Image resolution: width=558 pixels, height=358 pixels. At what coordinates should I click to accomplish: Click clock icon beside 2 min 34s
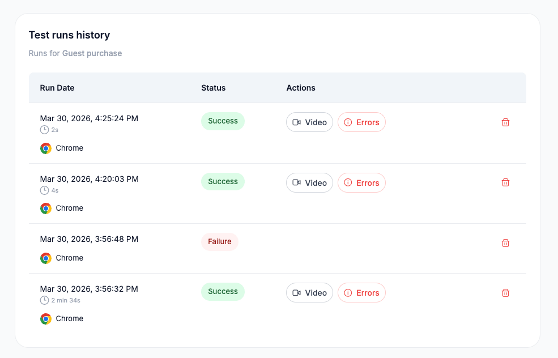coord(44,300)
